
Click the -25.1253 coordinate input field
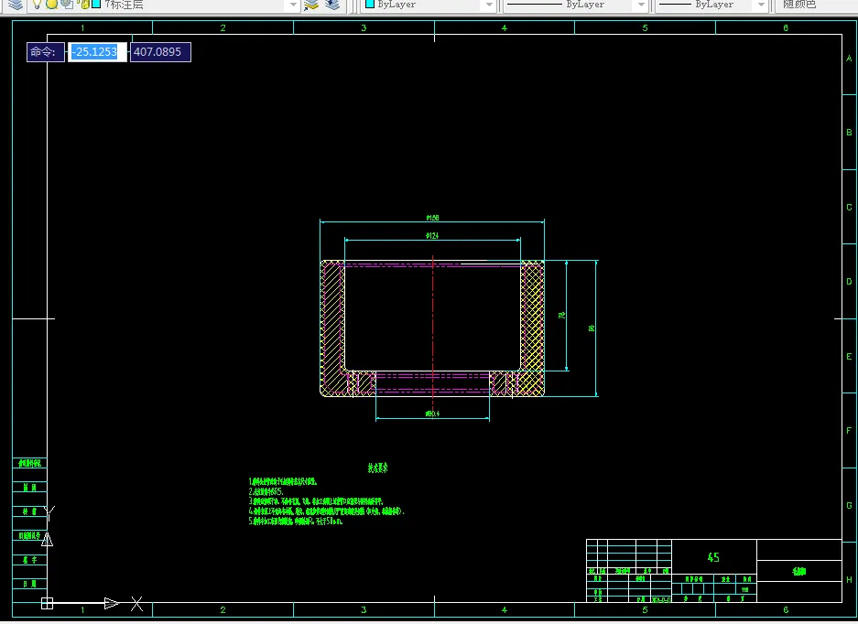coord(97,52)
